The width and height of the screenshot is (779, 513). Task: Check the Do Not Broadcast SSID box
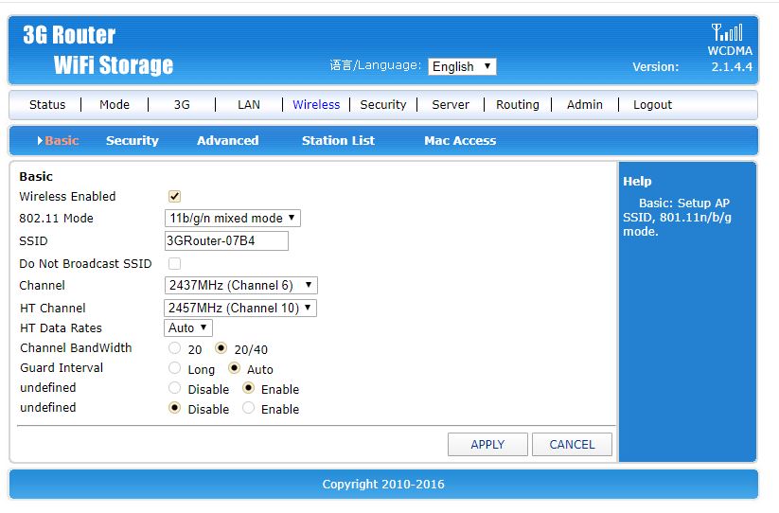point(174,263)
